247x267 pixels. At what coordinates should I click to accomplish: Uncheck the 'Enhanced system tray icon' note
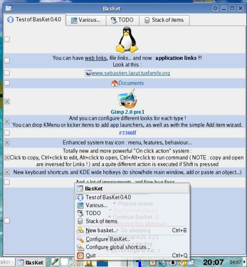tap(7, 143)
